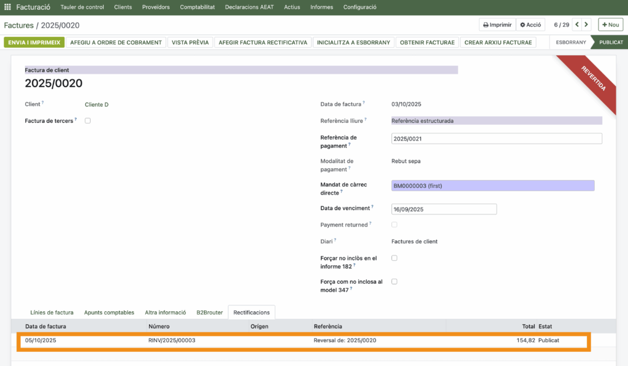Image resolution: width=628 pixels, height=366 pixels.
Task: Create new invoice with Nou button
Action: pyautogui.click(x=610, y=25)
